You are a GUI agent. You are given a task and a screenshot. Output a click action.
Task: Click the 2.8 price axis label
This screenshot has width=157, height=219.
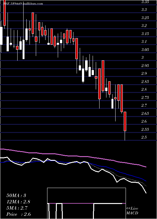(144, 89)
